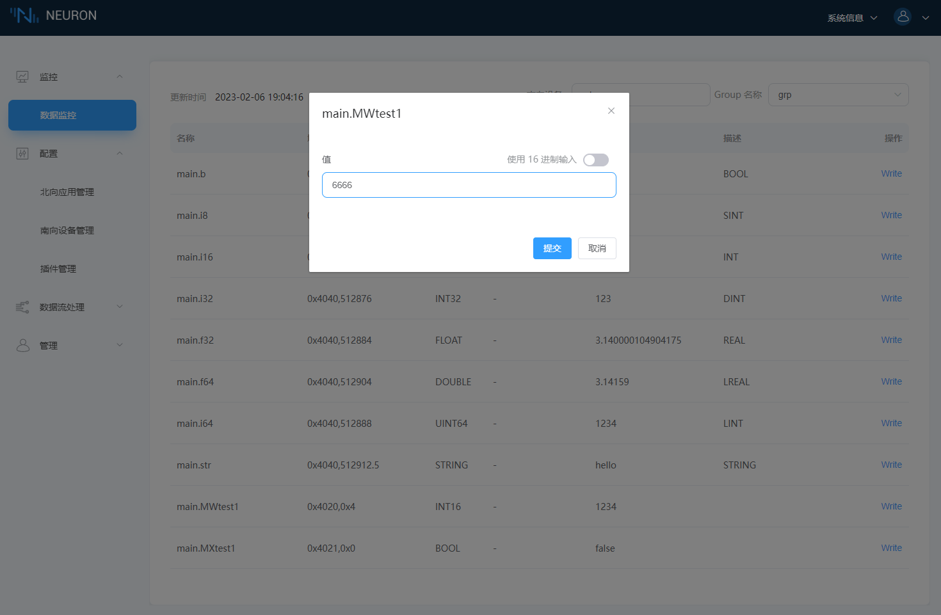Click the value input containing 6666
The width and height of the screenshot is (941, 615).
coord(469,184)
